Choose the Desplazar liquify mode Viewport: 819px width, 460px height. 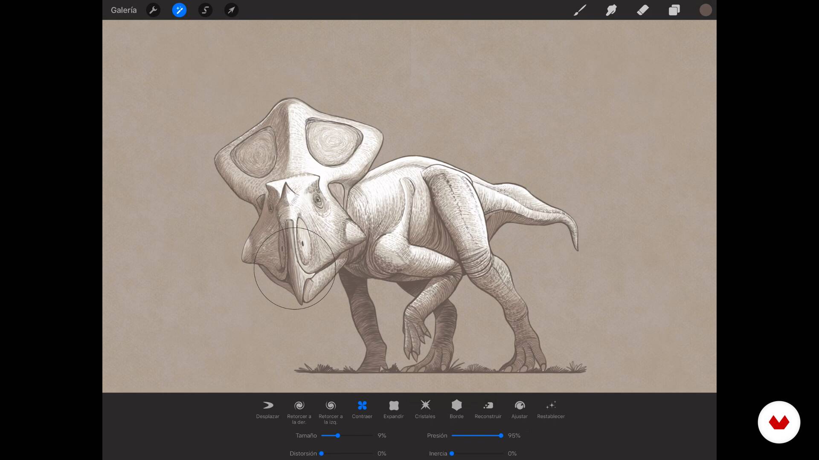coord(267,410)
